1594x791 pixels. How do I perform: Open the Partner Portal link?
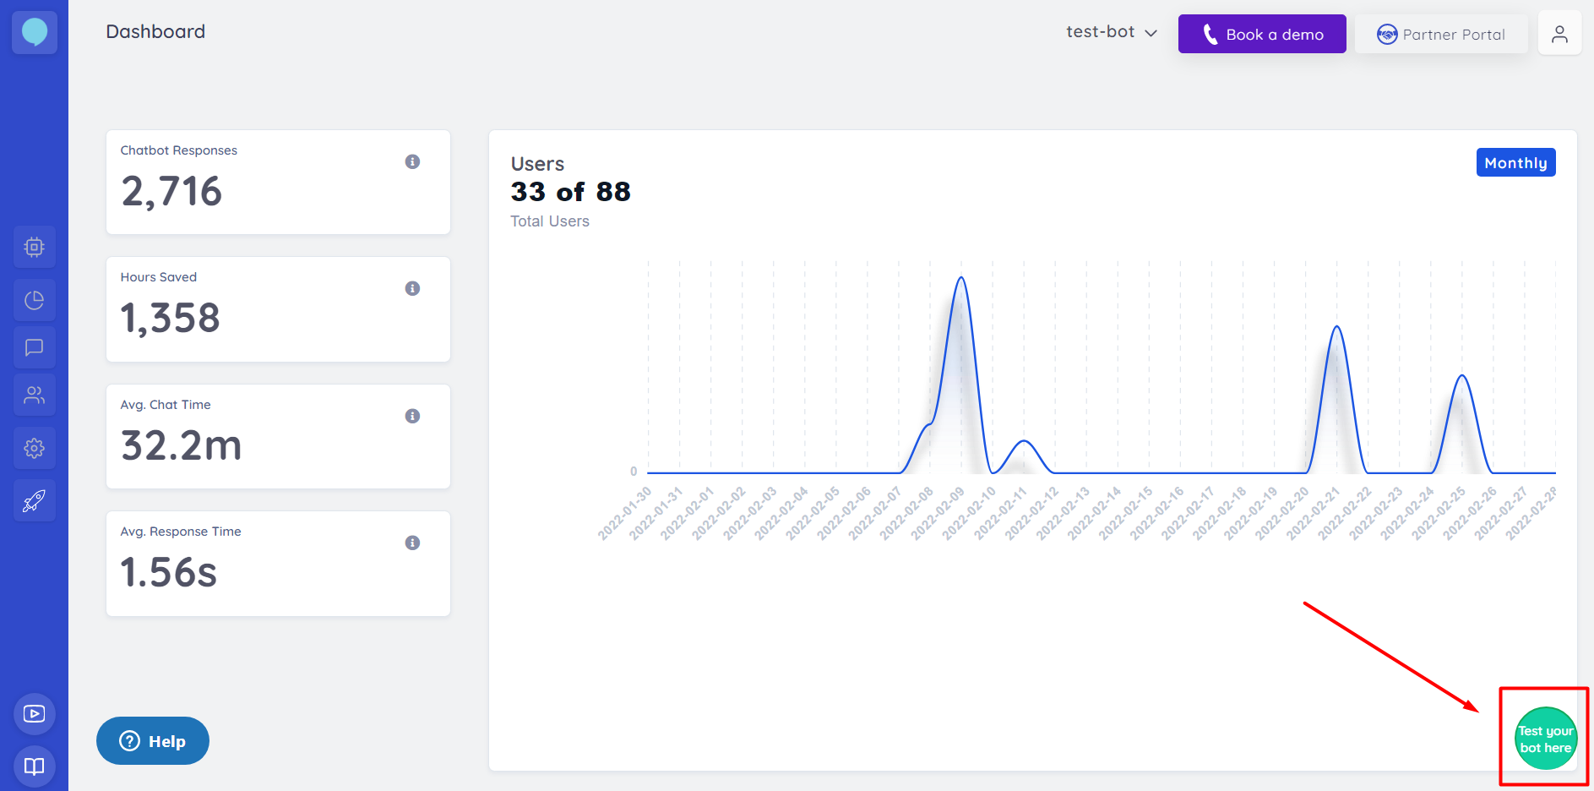1441,35
